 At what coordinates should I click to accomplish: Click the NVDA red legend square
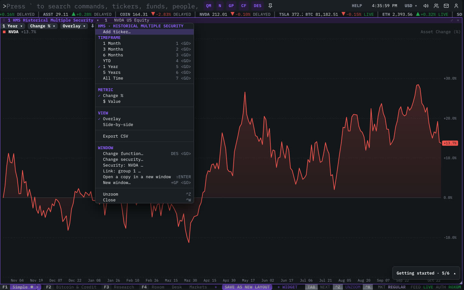pos(4,32)
